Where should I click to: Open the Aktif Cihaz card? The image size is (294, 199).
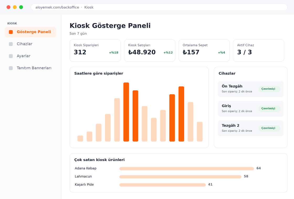259,51
